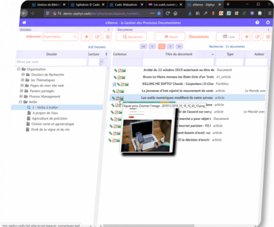
Task: Collapse the Organisation tree node
Action: tap(19, 69)
